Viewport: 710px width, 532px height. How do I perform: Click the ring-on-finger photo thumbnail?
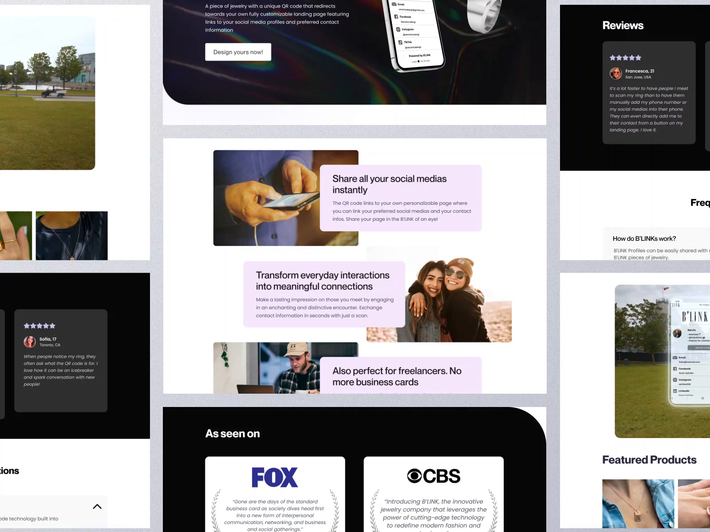coord(16,236)
